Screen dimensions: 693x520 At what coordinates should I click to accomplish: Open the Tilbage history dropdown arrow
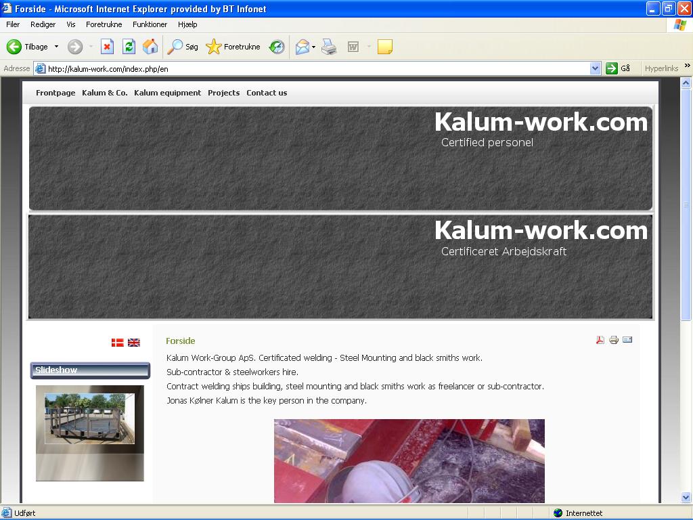(x=56, y=47)
